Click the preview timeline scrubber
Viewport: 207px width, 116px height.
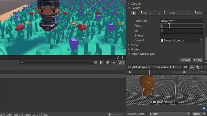(x=149, y=72)
